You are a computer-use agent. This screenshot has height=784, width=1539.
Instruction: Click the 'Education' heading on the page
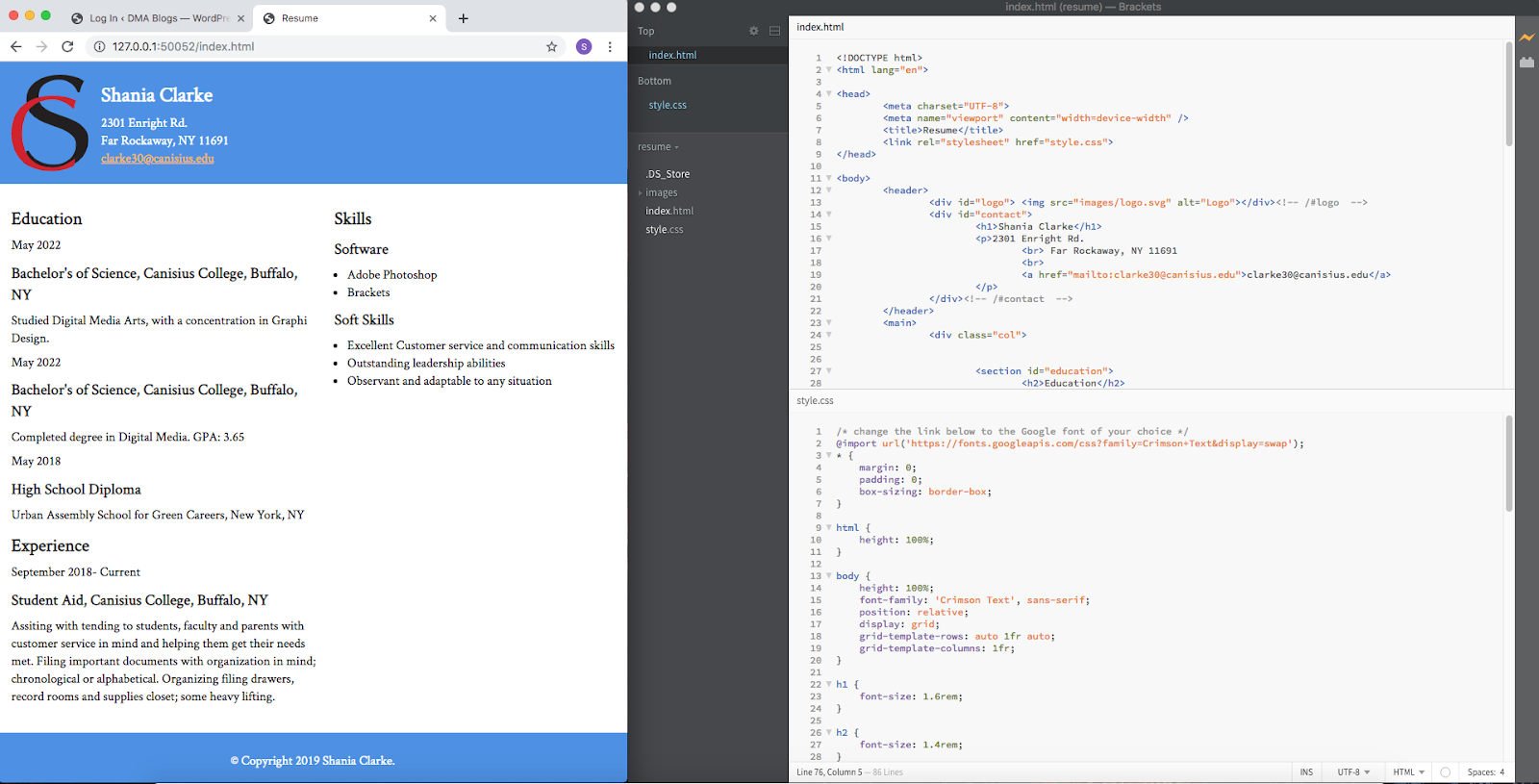coord(47,219)
